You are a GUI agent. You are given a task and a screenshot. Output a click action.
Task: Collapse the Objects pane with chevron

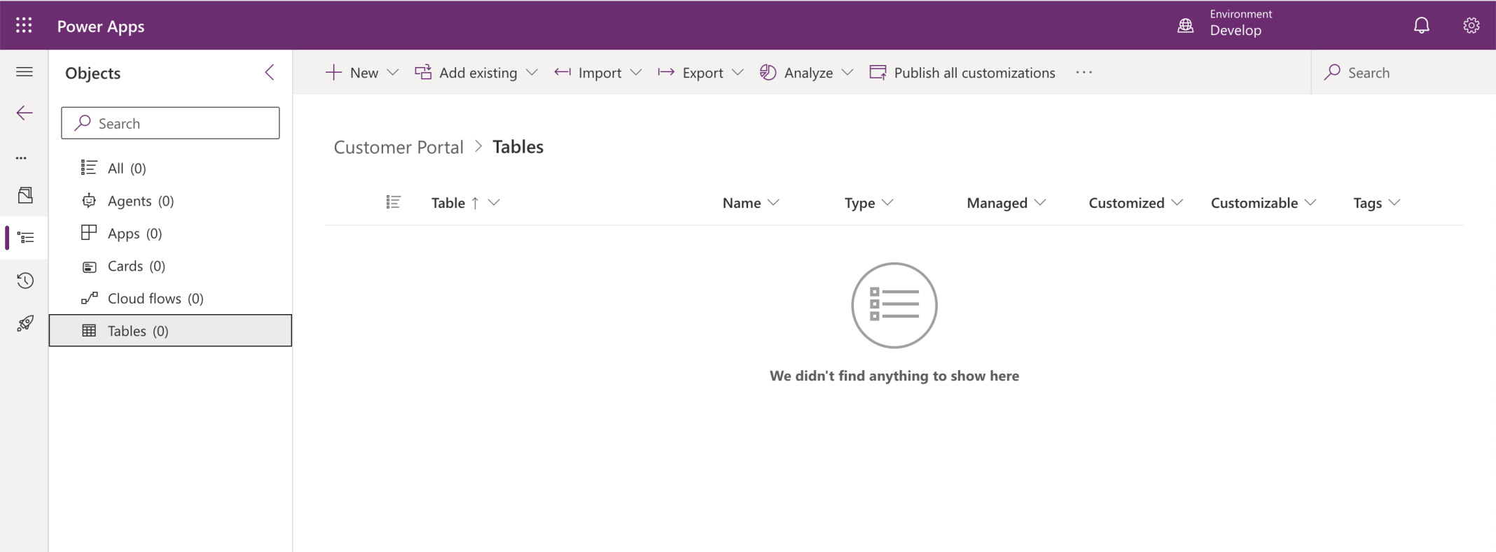pyautogui.click(x=270, y=72)
